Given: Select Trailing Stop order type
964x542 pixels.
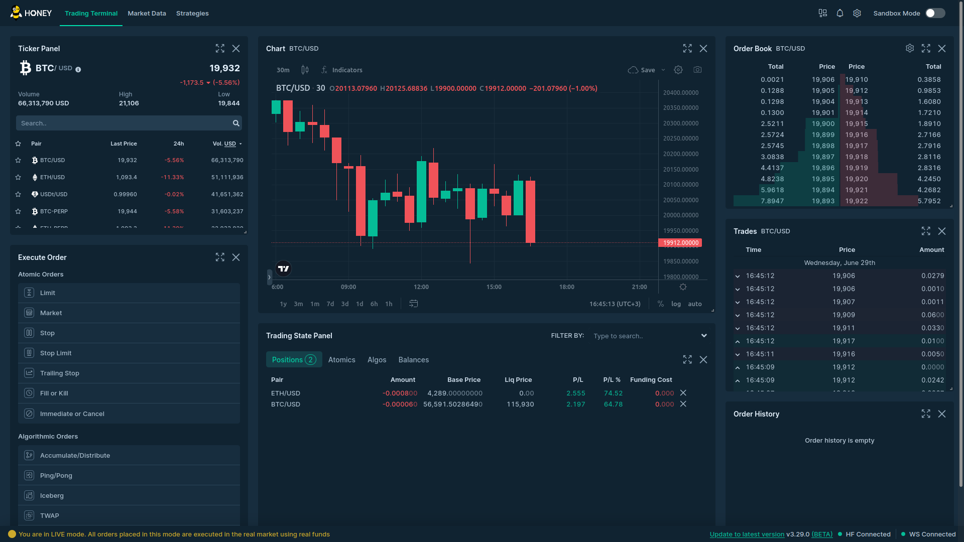Looking at the screenshot, I should coord(59,373).
